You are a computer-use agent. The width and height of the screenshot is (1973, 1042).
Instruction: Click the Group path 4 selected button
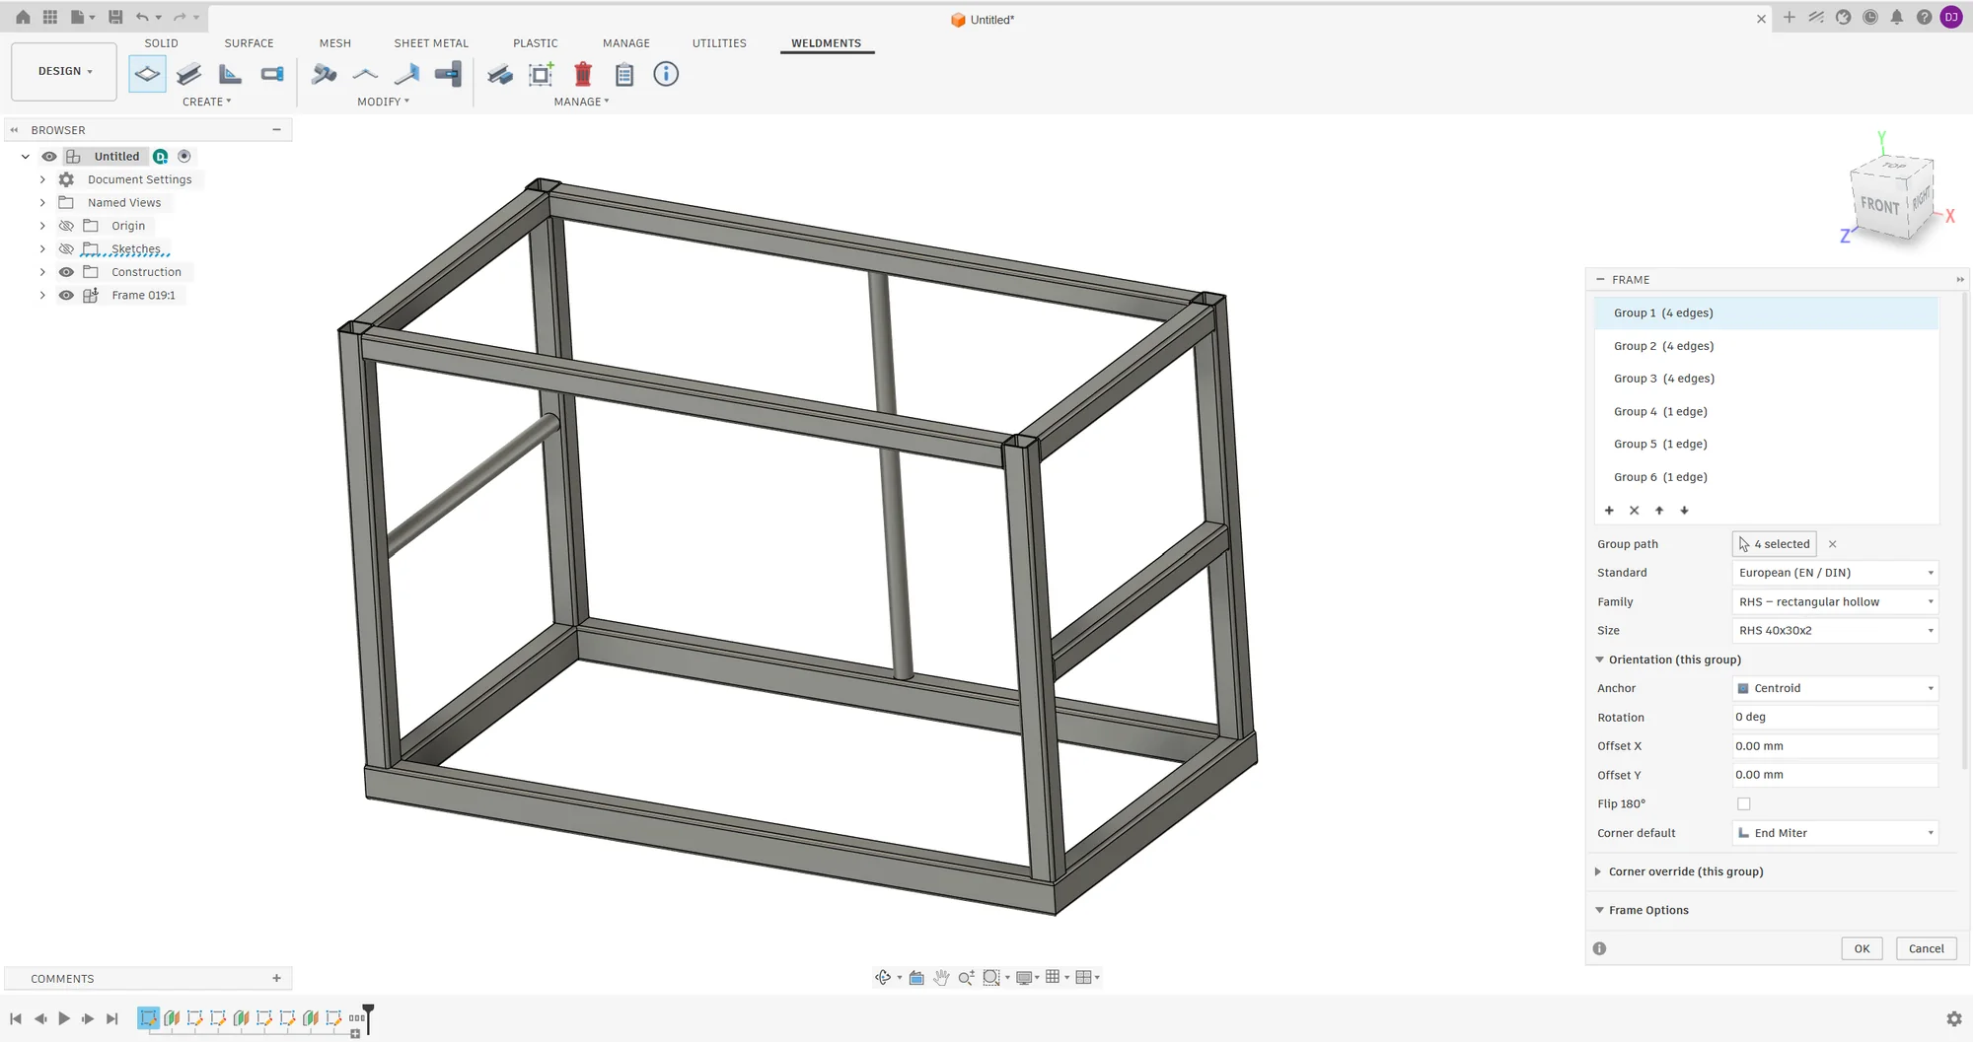[x=1774, y=544]
